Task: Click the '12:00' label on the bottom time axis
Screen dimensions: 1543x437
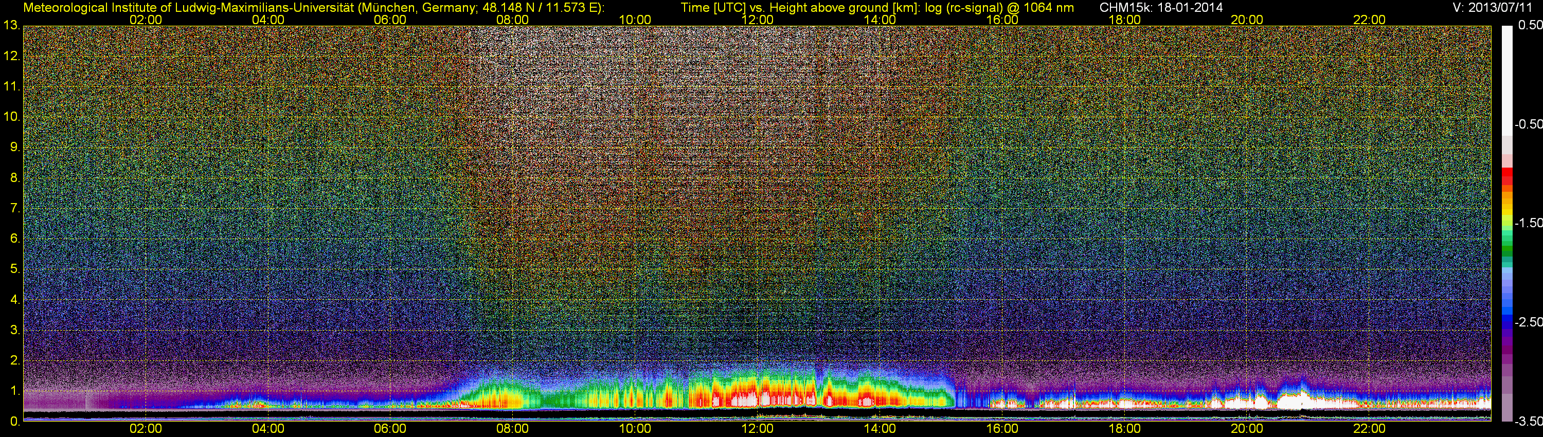Action: [757, 429]
